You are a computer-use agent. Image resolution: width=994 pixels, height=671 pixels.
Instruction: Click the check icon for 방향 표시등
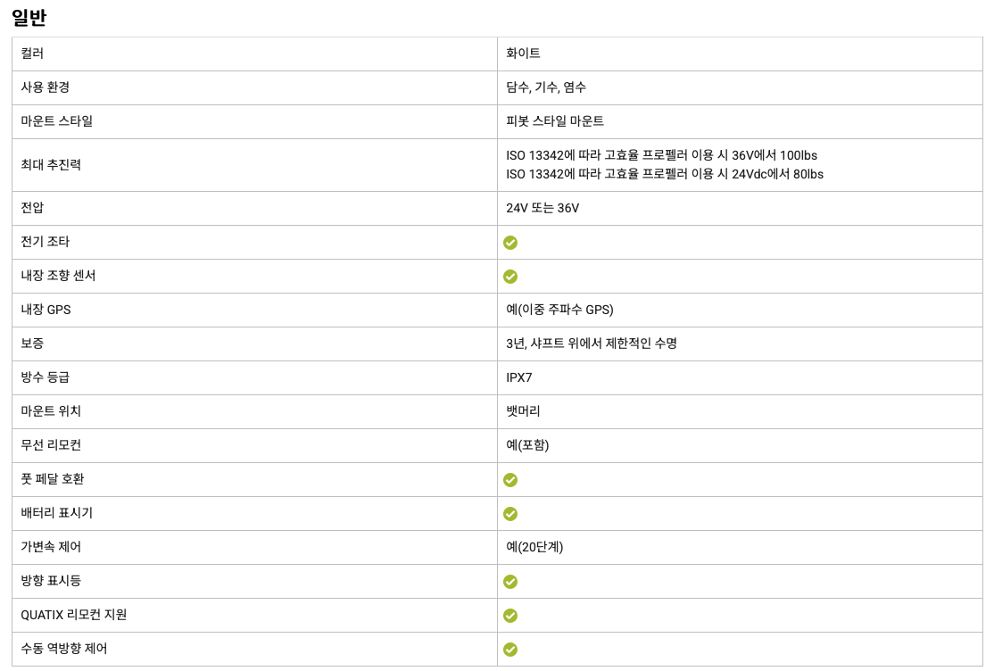pyautogui.click(x=510, y=582)
